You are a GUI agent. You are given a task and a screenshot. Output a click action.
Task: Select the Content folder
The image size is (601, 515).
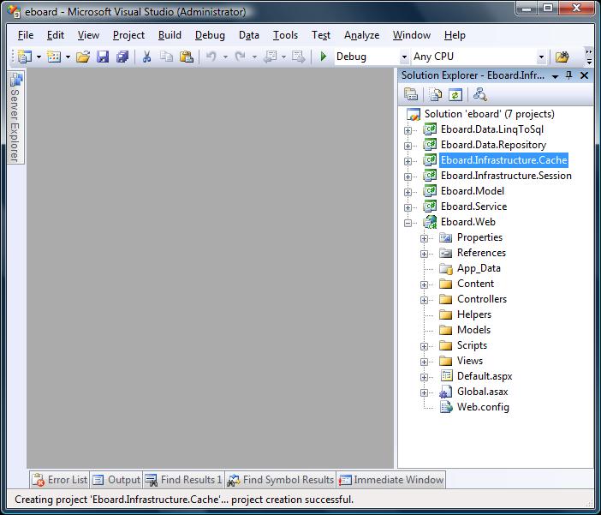click(475, 284)
